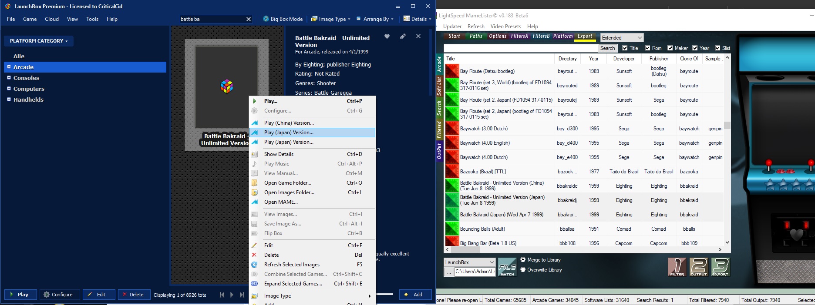Click the LaunchBox app icon in title bar

(x=7, y=6)
